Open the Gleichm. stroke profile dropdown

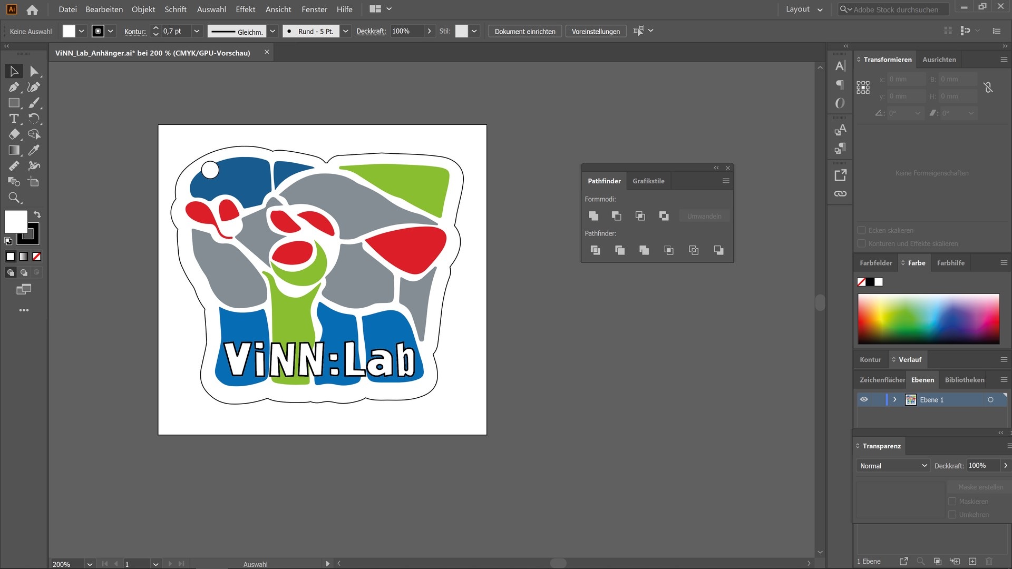[273, 31]
